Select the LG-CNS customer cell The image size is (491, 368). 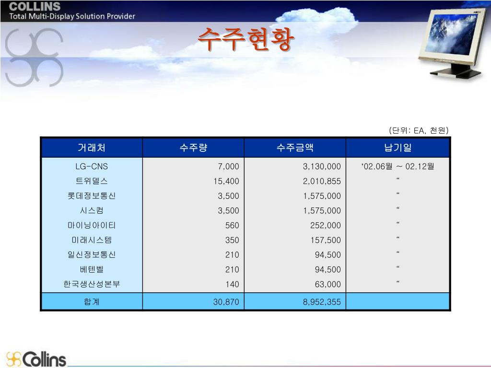[x=92, y=166]
